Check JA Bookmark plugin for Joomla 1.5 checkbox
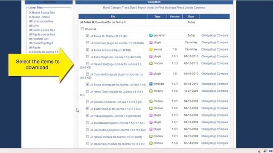The height and width of the screenshot is (153, 273). (87, 42)
